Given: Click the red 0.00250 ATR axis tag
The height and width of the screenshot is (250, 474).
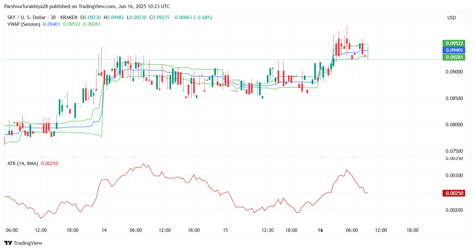Looking at the screenshot, I should 454,193.
